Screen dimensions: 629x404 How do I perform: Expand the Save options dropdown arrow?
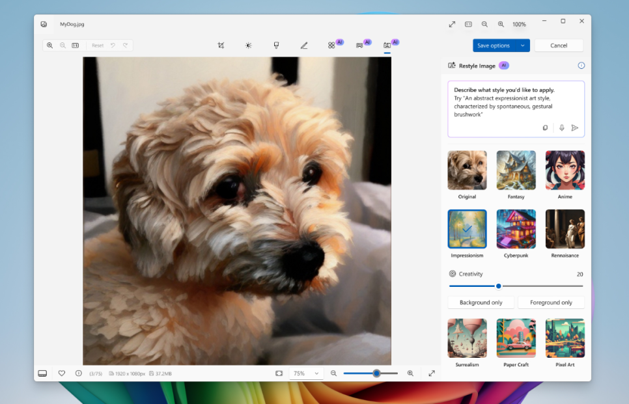tap(522, 46)
